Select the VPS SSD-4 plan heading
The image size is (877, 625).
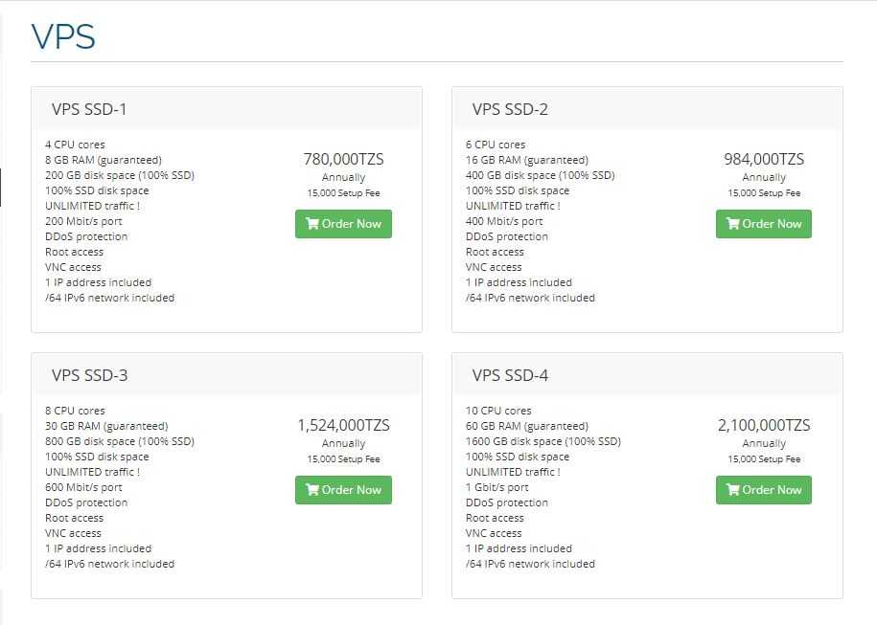coord(510,375)
